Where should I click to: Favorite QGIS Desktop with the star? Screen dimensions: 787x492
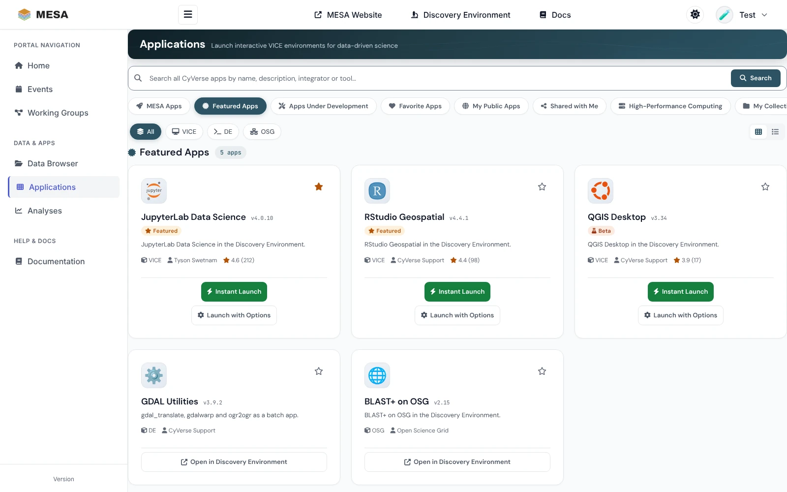(765, 186)
